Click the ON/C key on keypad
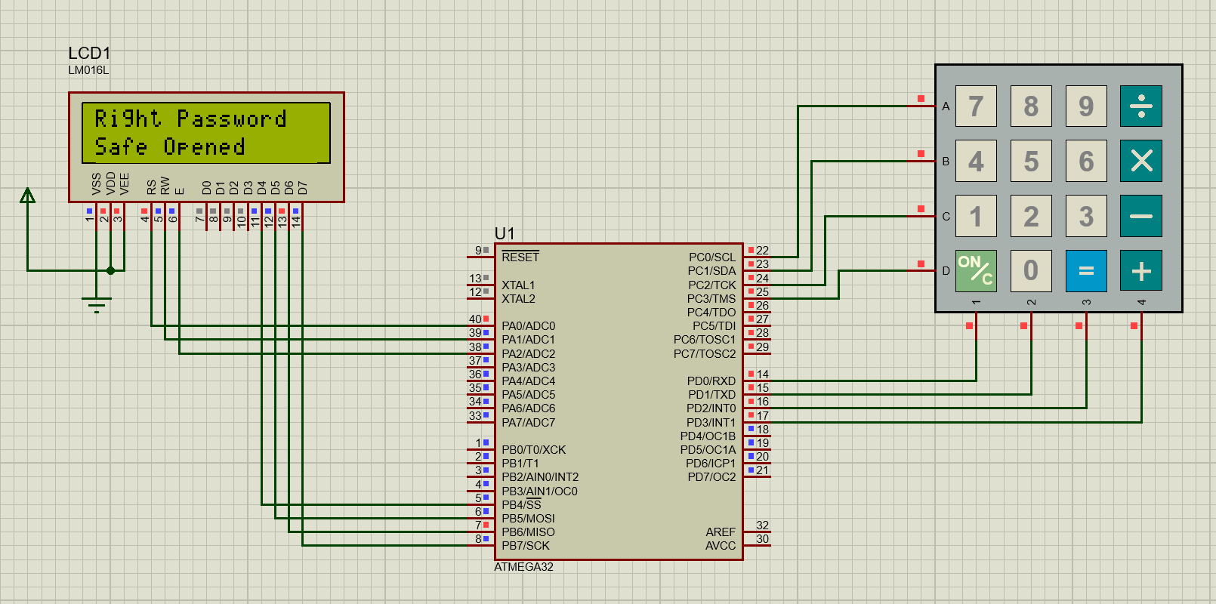Screen dimensions: 1216x604 976,271
